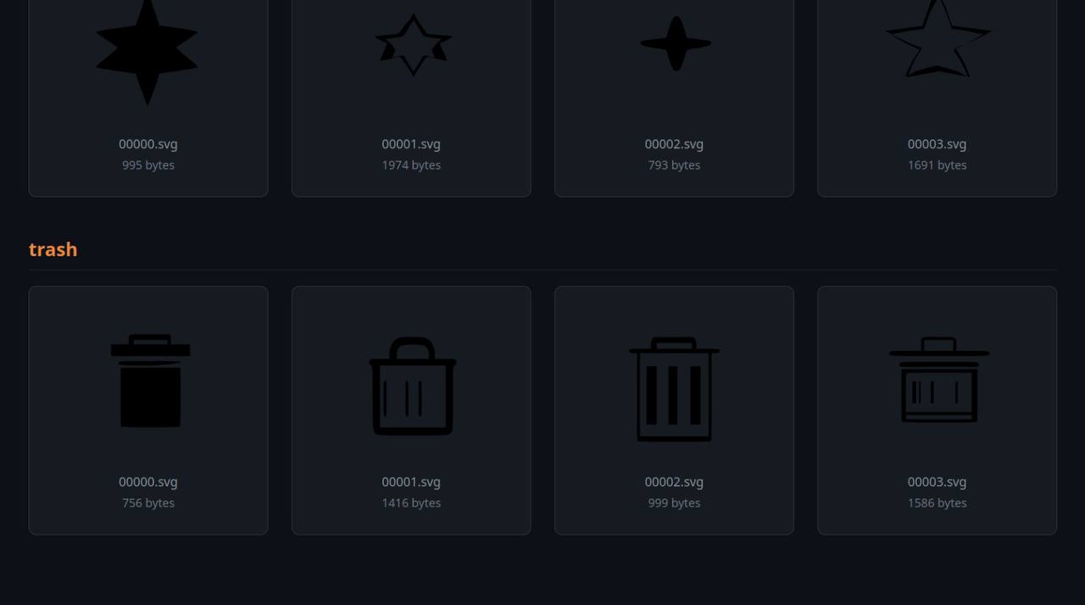This screenshot has width=1085, height=605.
Task: Click 00000.svg label with 756 bytes
Action: pyautogui.click(x=148, y=482)
